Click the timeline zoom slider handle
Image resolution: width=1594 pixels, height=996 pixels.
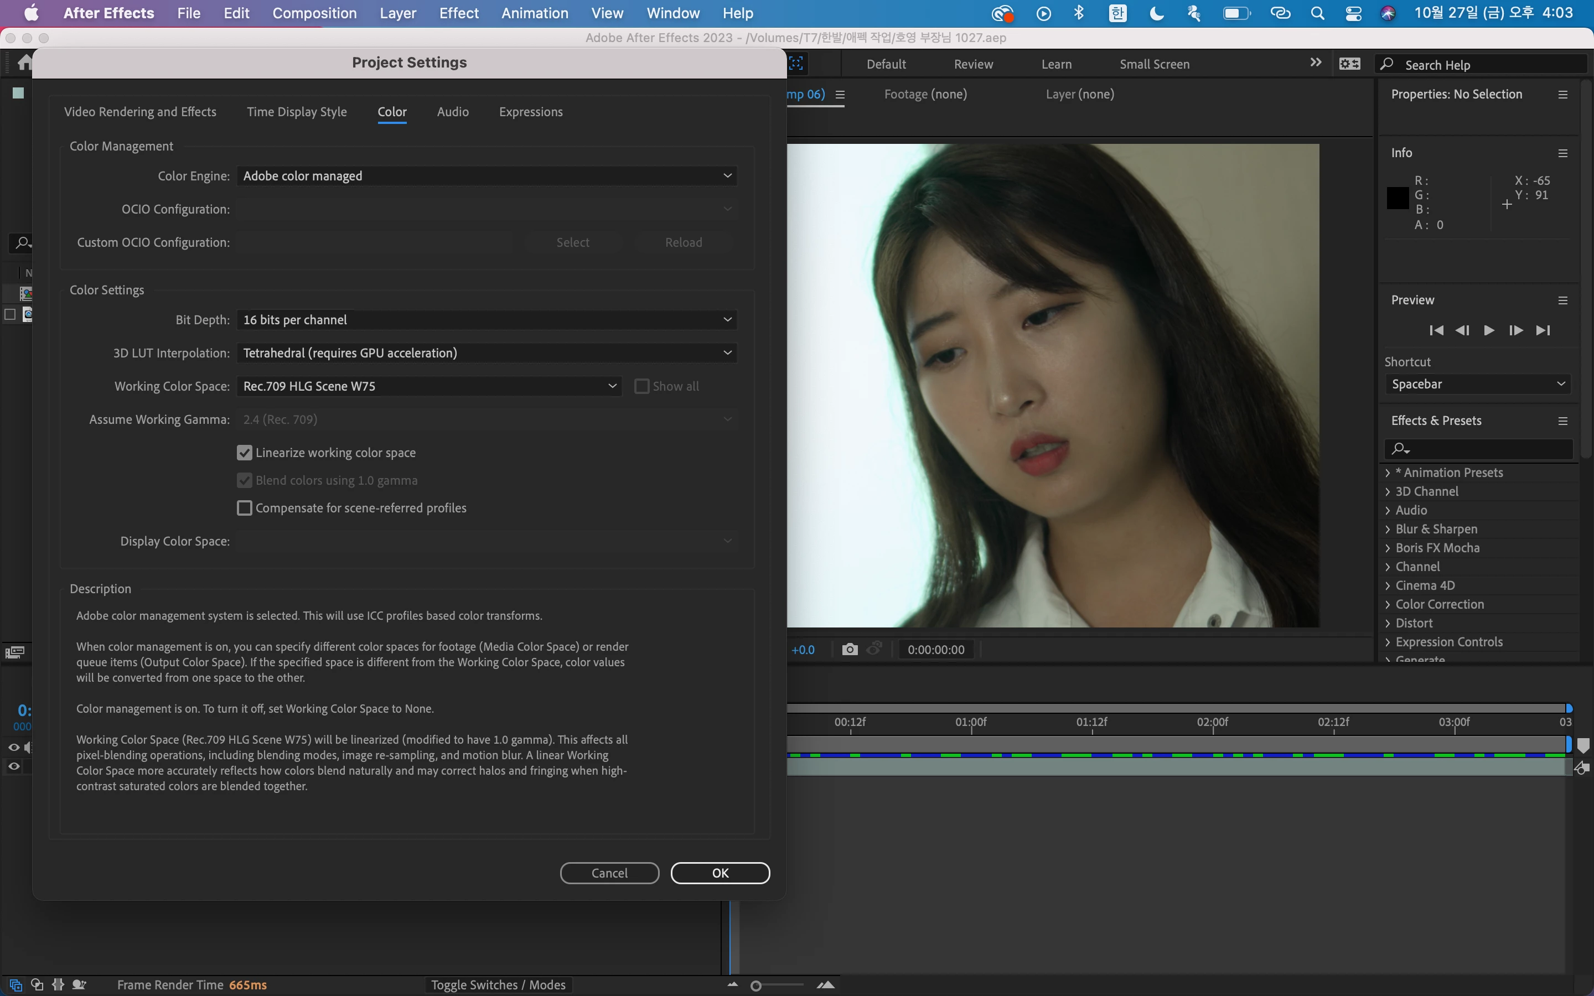756,985
